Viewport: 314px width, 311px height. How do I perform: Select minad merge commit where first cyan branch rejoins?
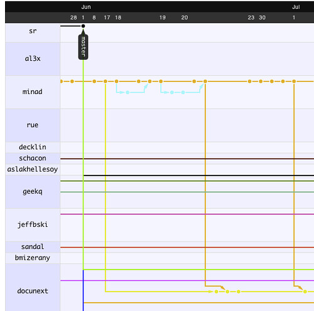tap(149, 82)
